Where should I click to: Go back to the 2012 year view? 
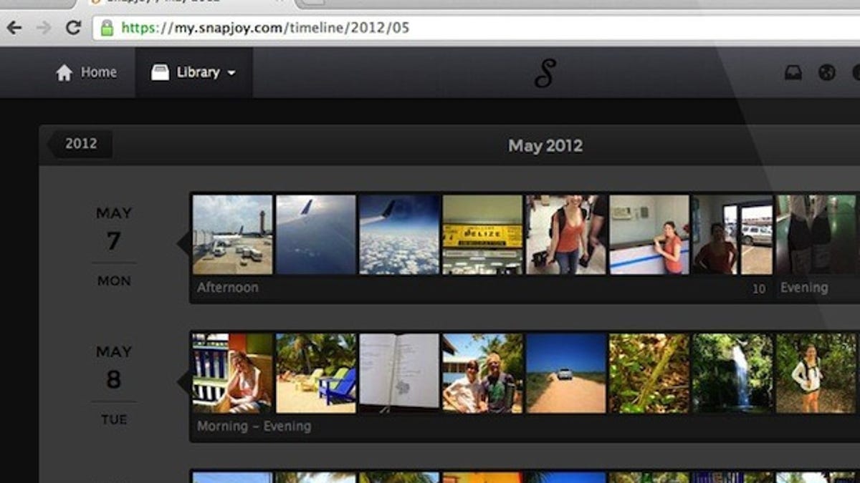coord(80,144)
